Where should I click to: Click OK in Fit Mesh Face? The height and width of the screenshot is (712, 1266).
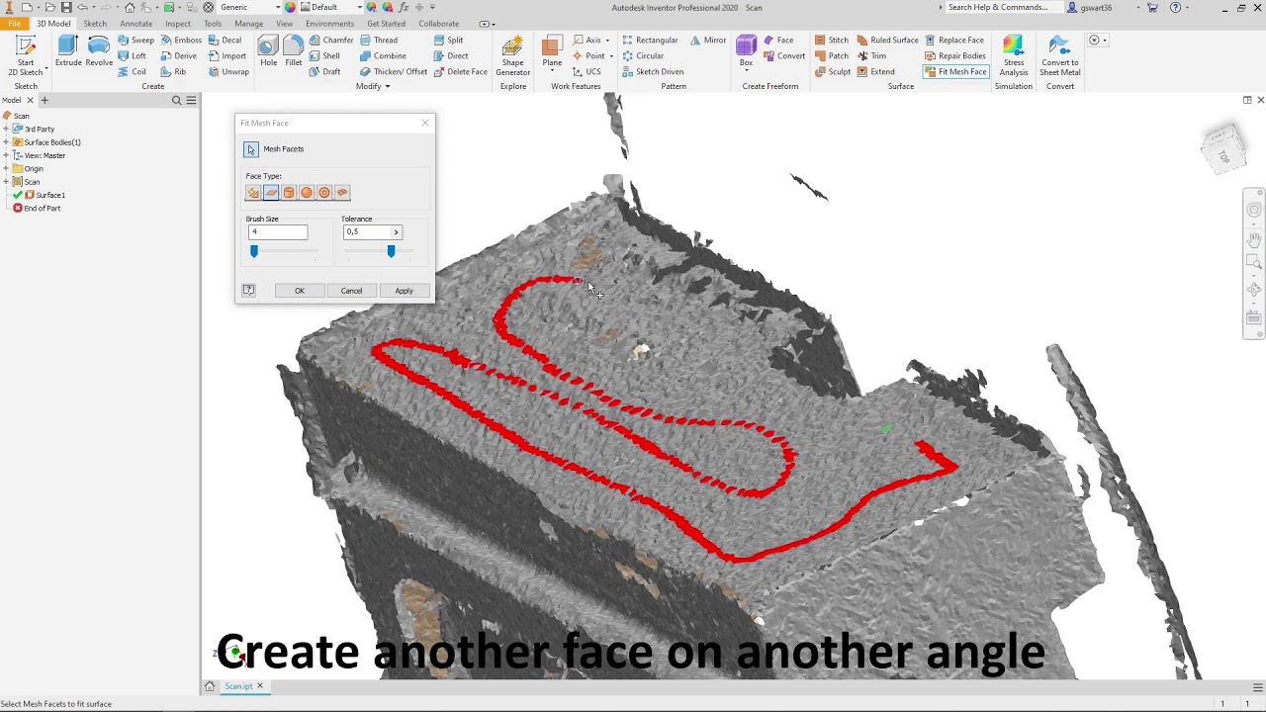point(300,291)
